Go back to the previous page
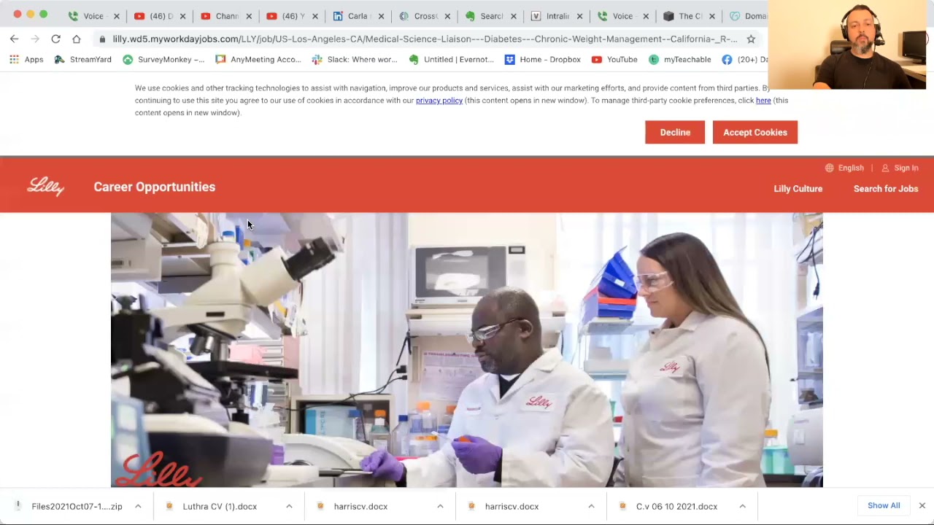Screen dimensions: 934x525 (x=15, y=39)
